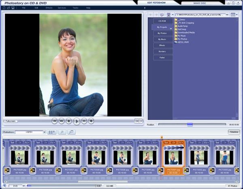Image resolution: width=243 pixels, height=189 pixels.
Task: Click the New project icon in the top bar
Action: pyautogui.click(x=4, y=8)
